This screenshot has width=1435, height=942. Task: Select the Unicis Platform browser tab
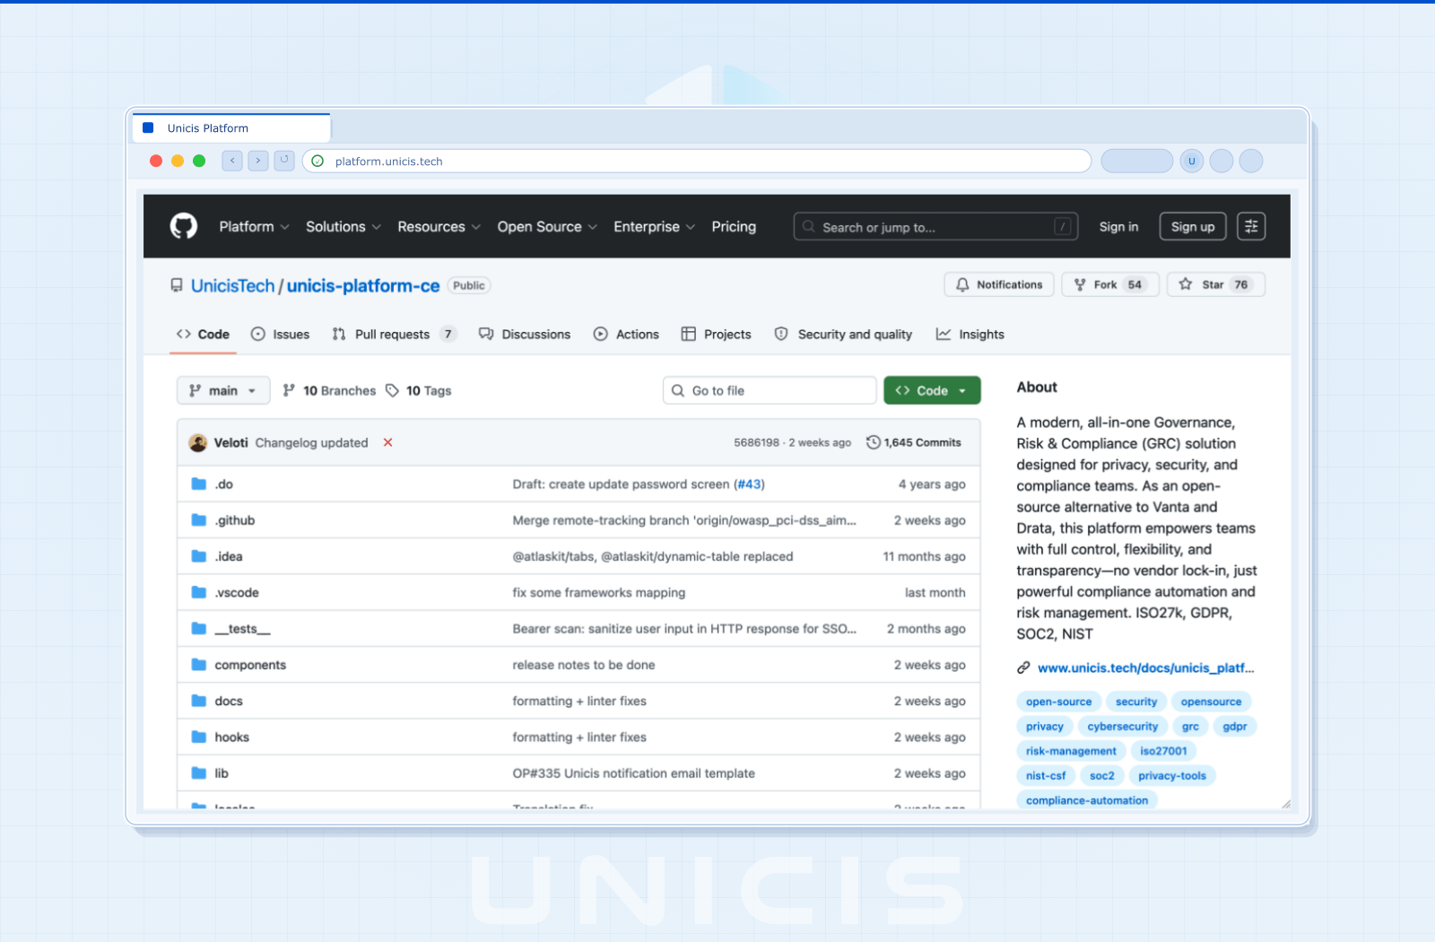click(231, 128)
